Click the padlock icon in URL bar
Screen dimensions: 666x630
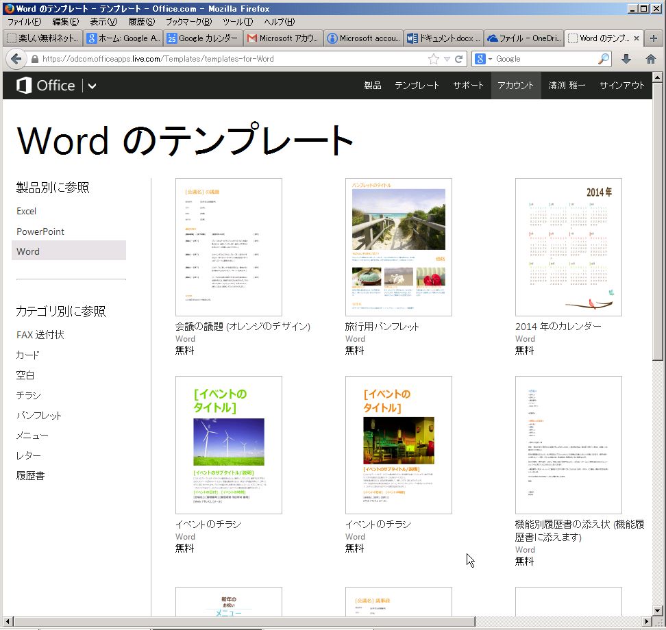point(35,59)
